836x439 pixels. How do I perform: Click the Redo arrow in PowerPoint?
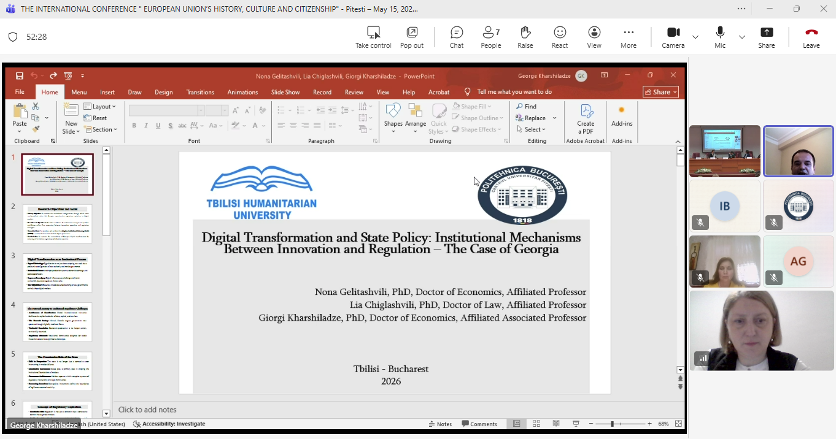53,76
